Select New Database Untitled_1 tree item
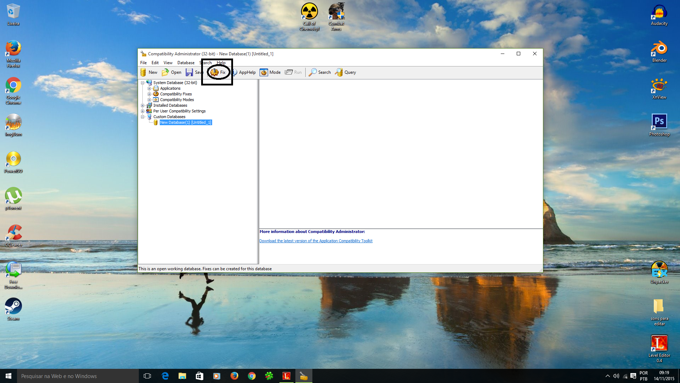This screenshot has height=383, width=680. pos(186,122)
